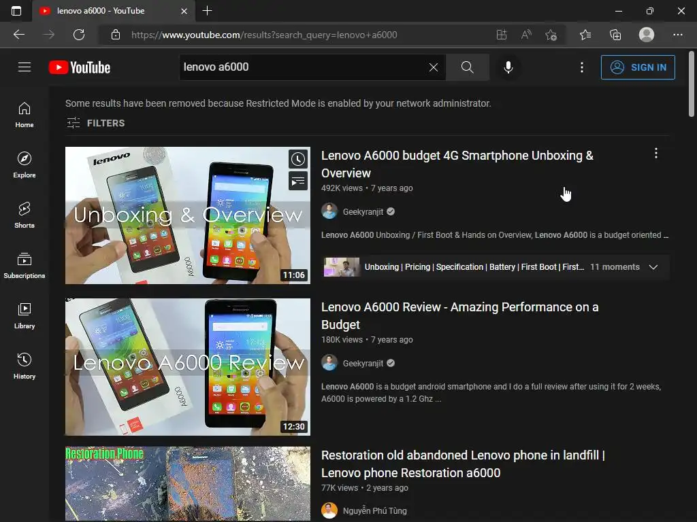Open the Favorites list icon
Screen dimensions: 697x522
[x=585, y=35]
